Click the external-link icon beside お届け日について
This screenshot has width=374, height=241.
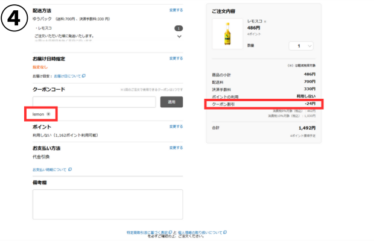point(84,76)
